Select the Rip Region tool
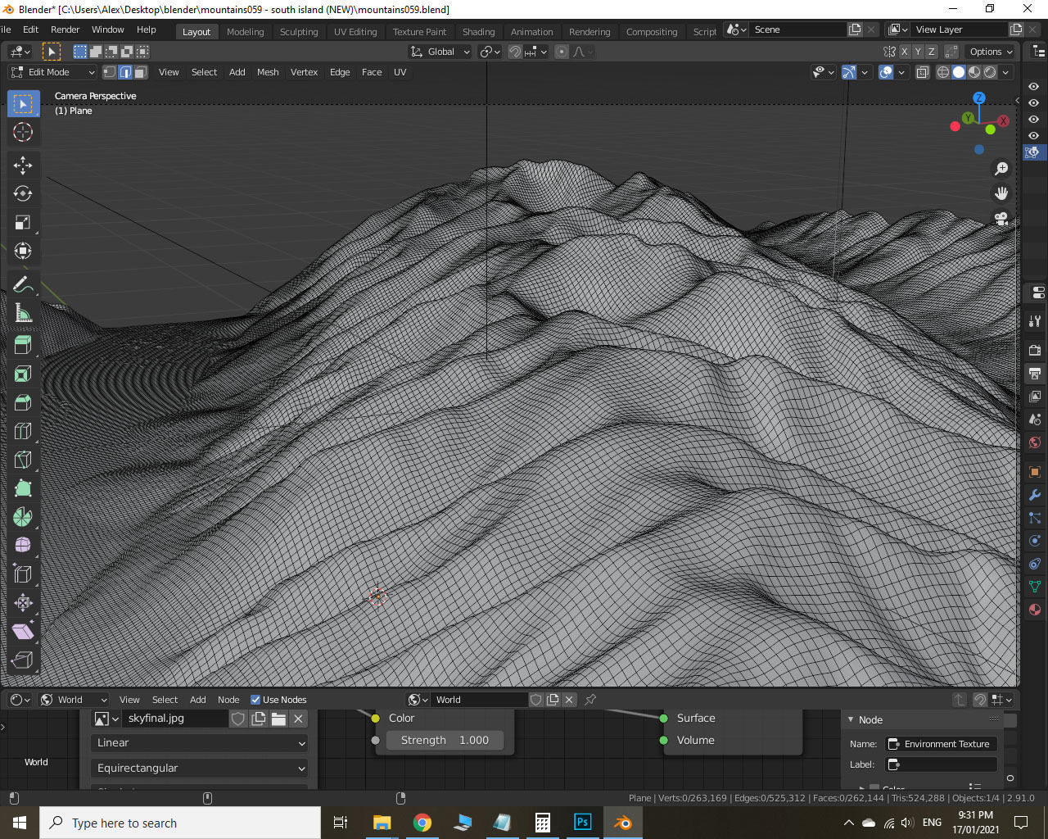The width and height of the screenshot is (1048, 839). pyautogui.click(x=23, y=660)
